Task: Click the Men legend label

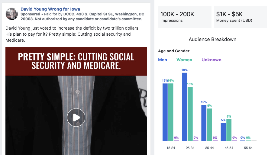Action: coord(163,60)
